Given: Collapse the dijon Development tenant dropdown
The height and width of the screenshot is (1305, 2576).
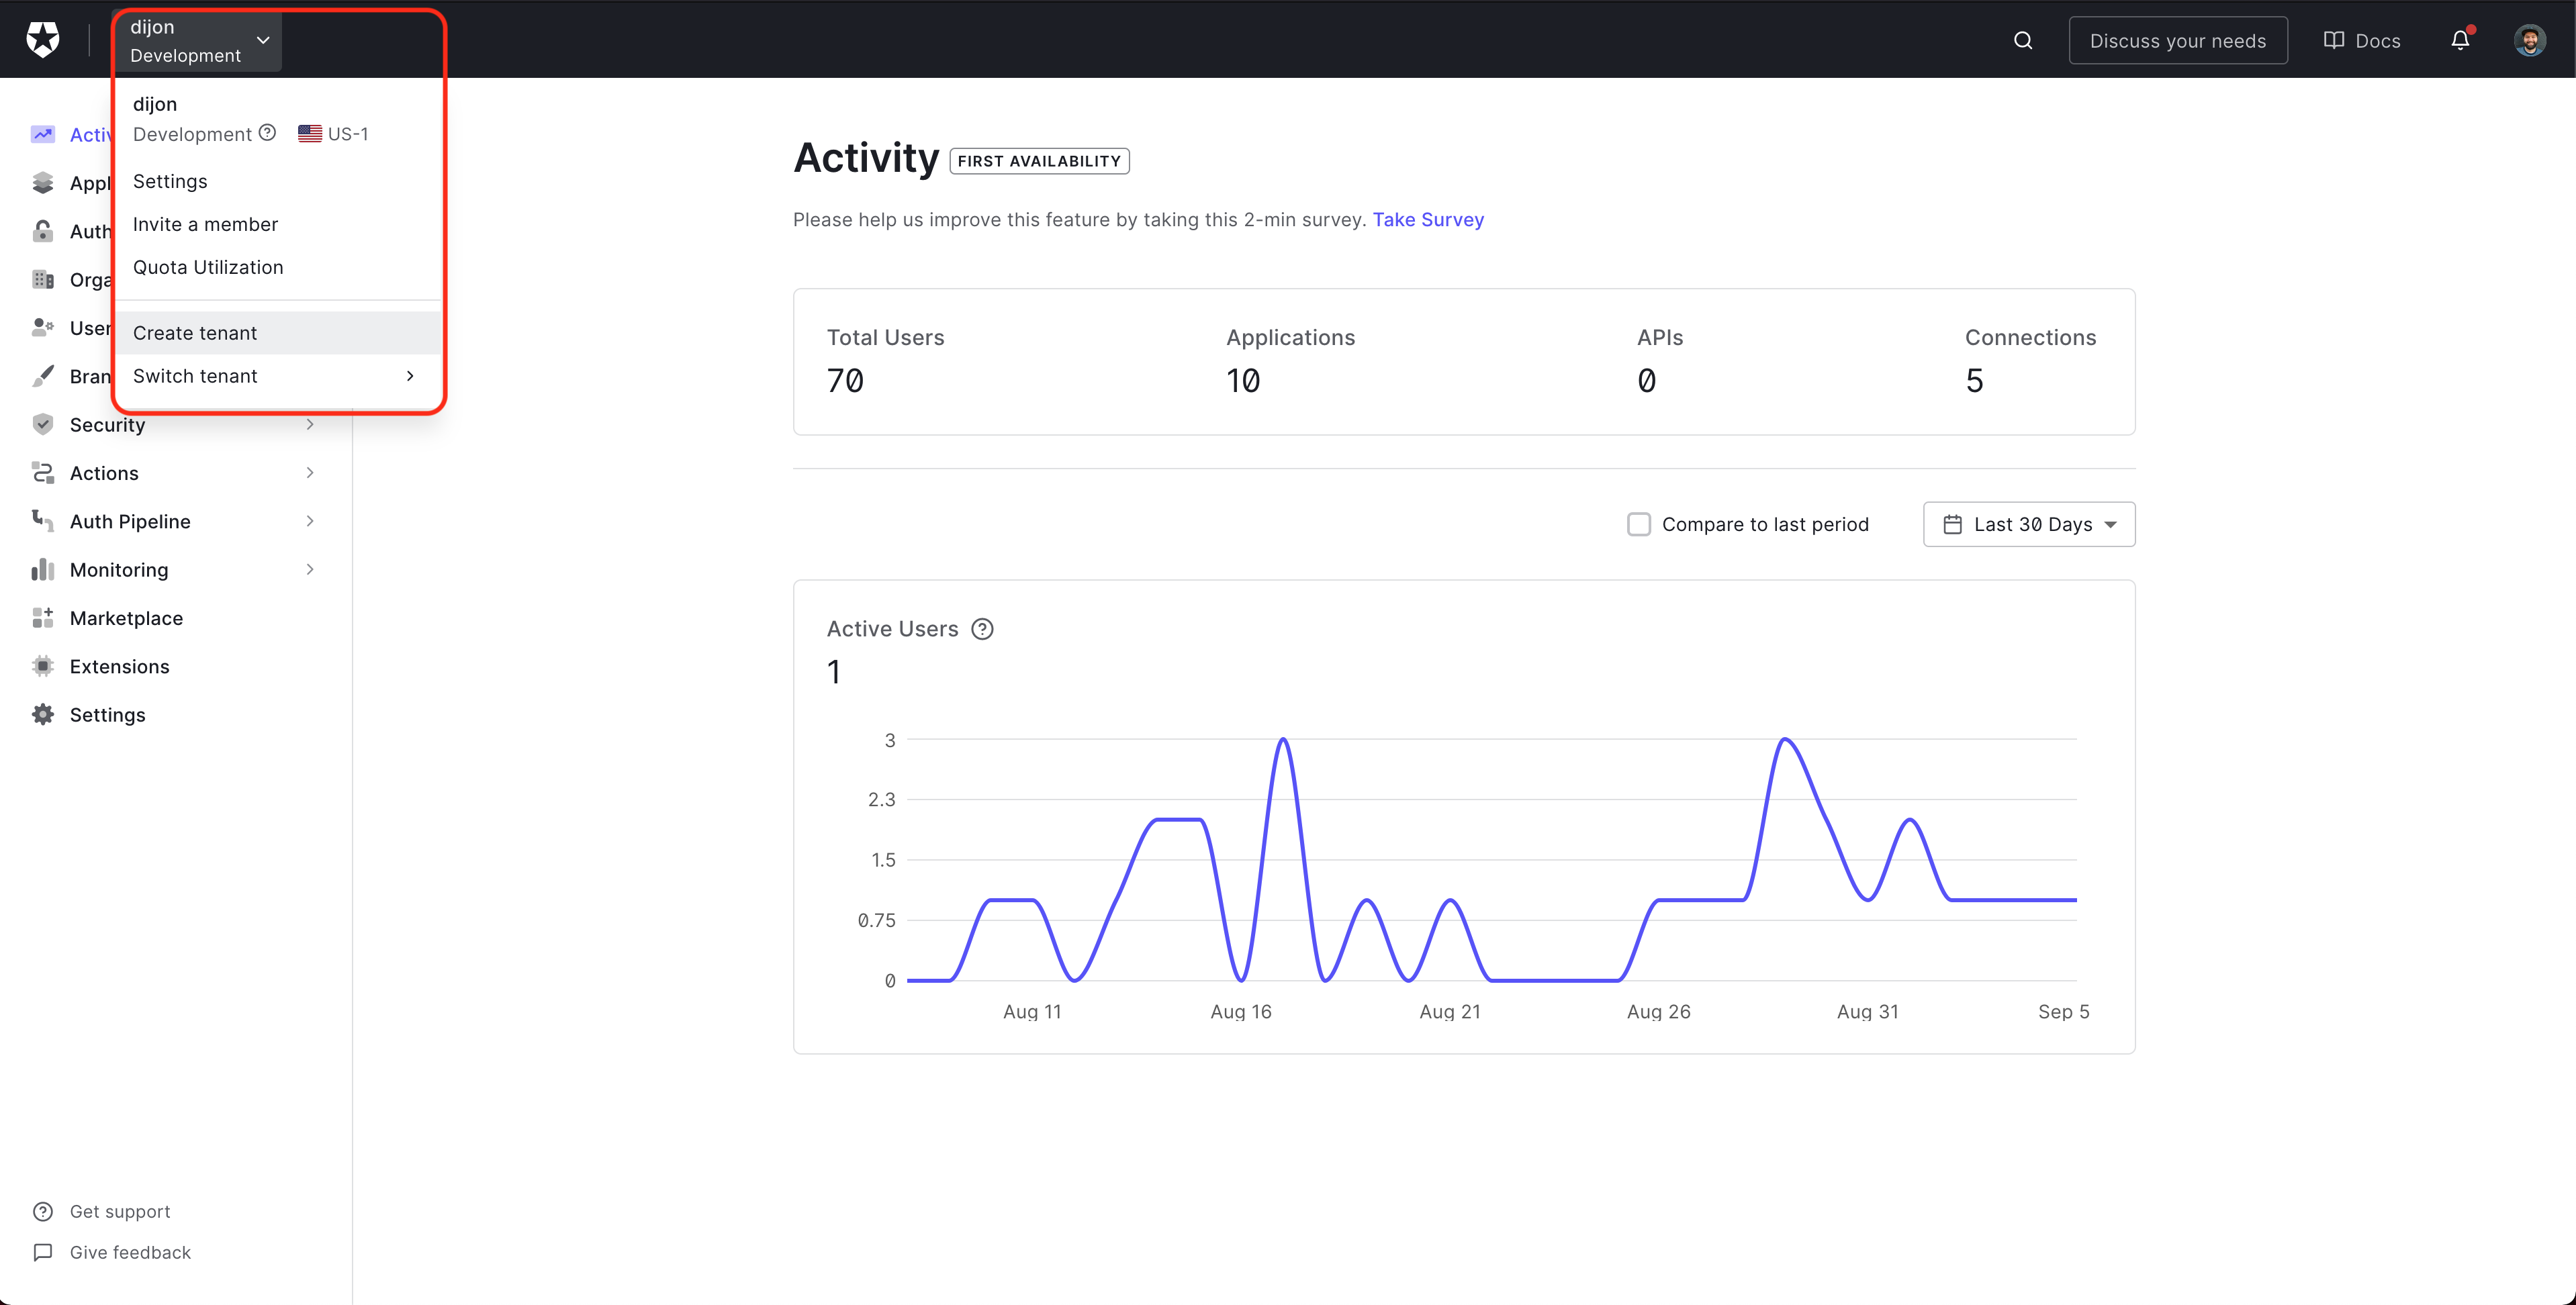Looking at the screenshot, I should (197, 41).
